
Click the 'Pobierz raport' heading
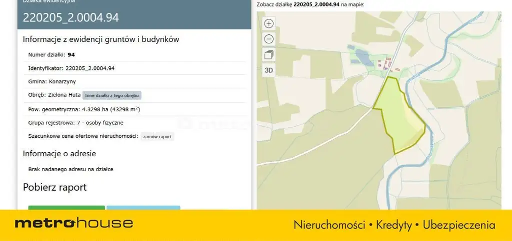[54, 188]
